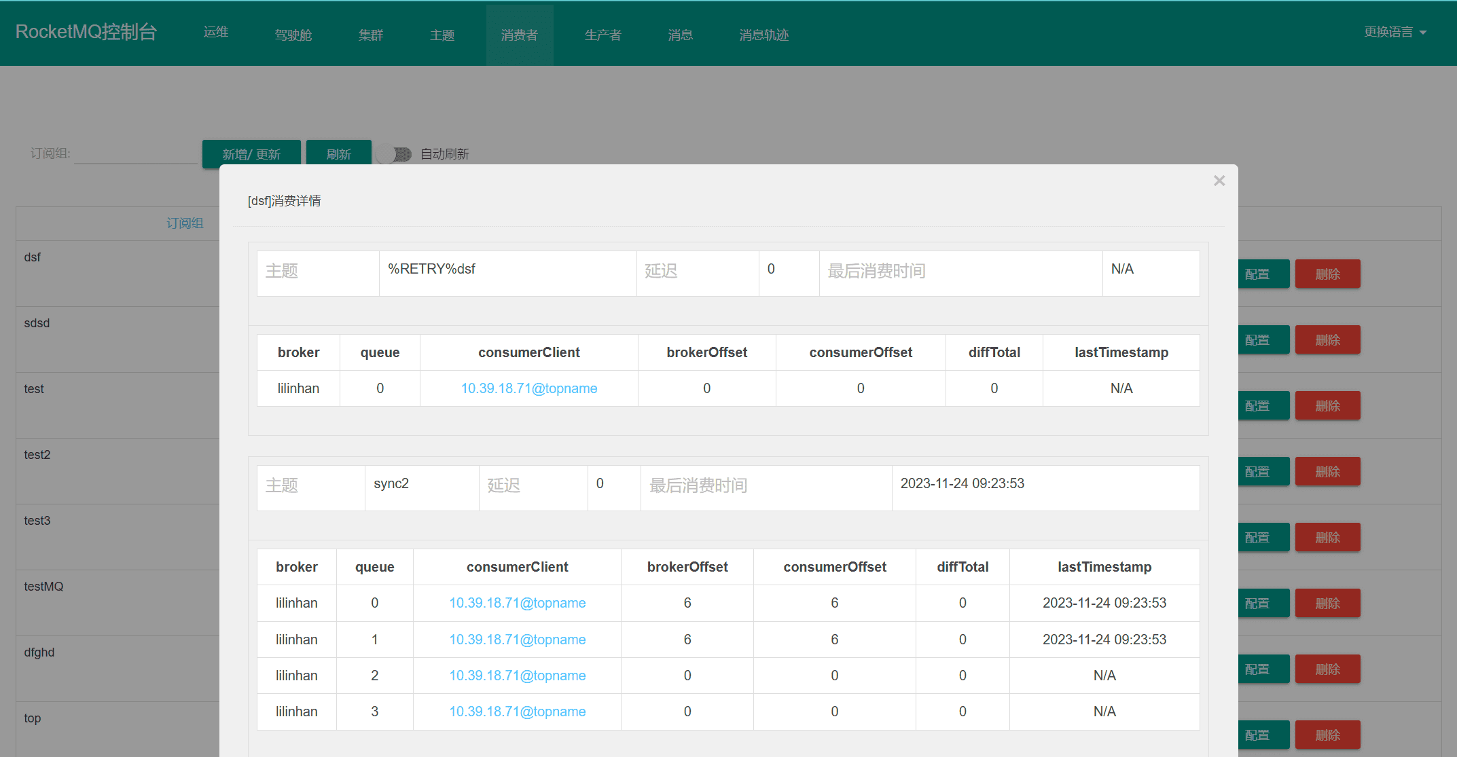
Task: Toggle the auto refresh switch
Action: point(395,154)
